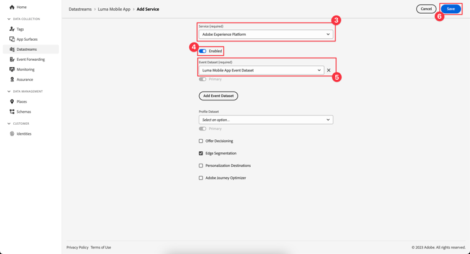Click the App Surfaces icon
470x254 pixels.
12,39
